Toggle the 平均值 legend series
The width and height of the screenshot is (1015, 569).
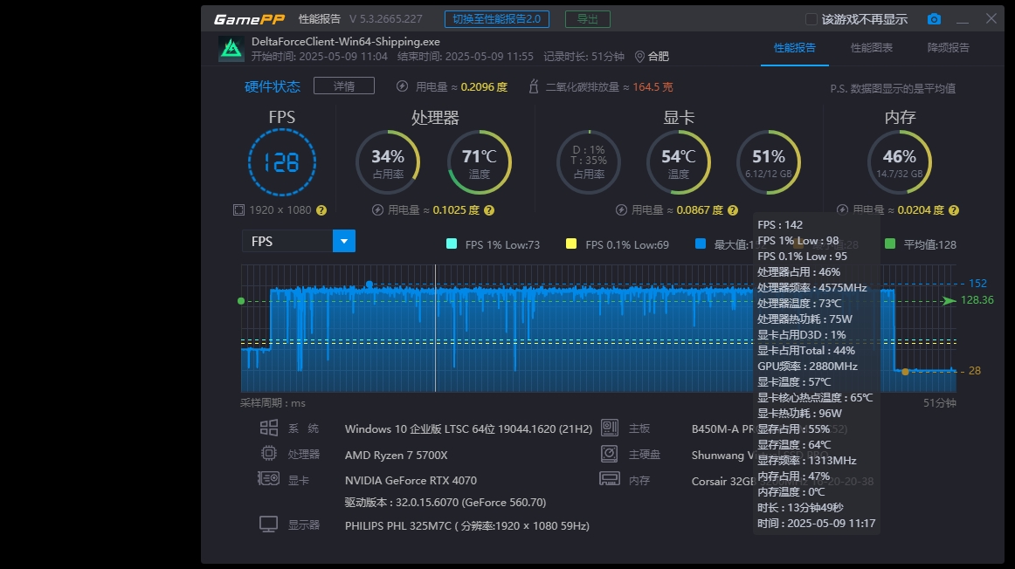click(890, 244)
